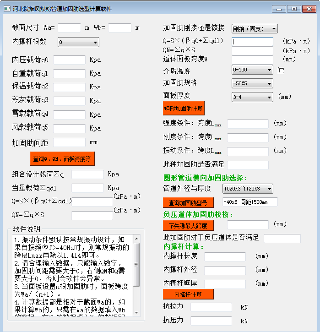Image resolution: width=320 pixels, height=332 pixels.
Task: Click the 组合设计载荷Σq output field
Action: 87,174
